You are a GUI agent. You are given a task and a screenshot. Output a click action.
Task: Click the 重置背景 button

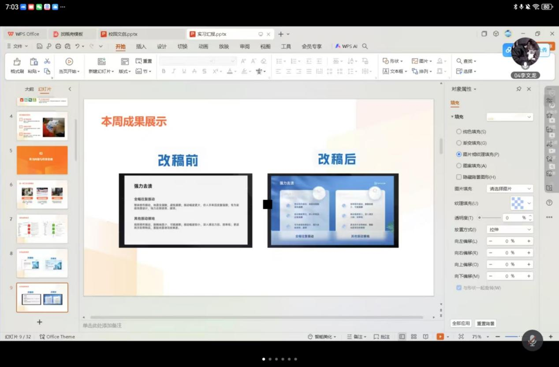tap(485, 323)
